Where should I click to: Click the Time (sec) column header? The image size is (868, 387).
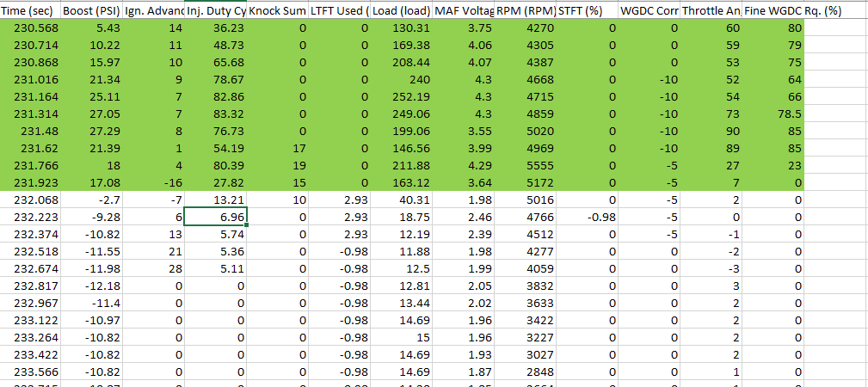click(x=31, y=11)
